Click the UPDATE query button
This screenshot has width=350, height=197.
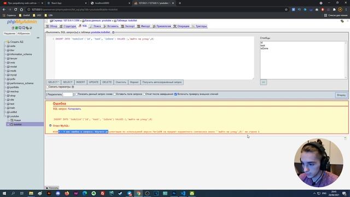pos(94,82)
